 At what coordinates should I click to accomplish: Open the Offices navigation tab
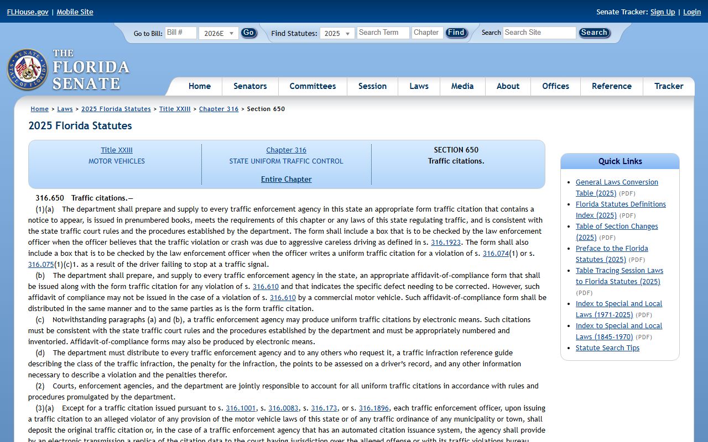[x=555, y=86]
